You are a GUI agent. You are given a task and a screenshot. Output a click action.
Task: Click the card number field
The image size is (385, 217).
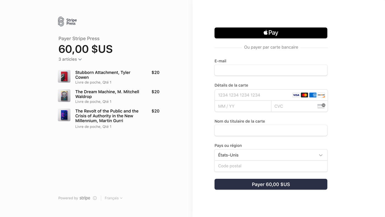click(253, 95)
